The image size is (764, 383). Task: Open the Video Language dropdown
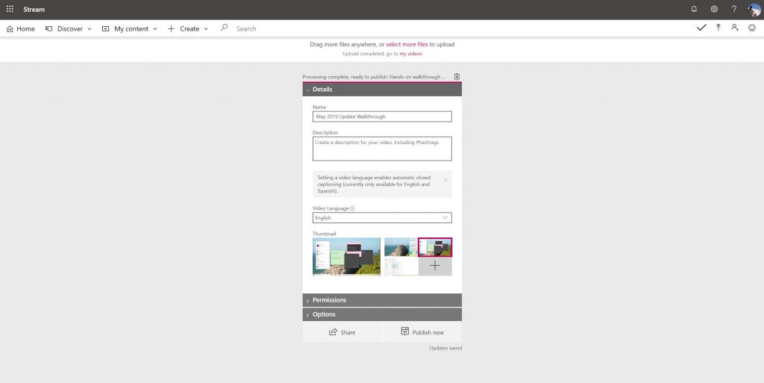[x=382, y=218]
